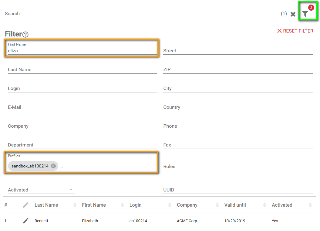Sort the Company column
The height and width of the screenshot is (231, 320).
[217, 205]
